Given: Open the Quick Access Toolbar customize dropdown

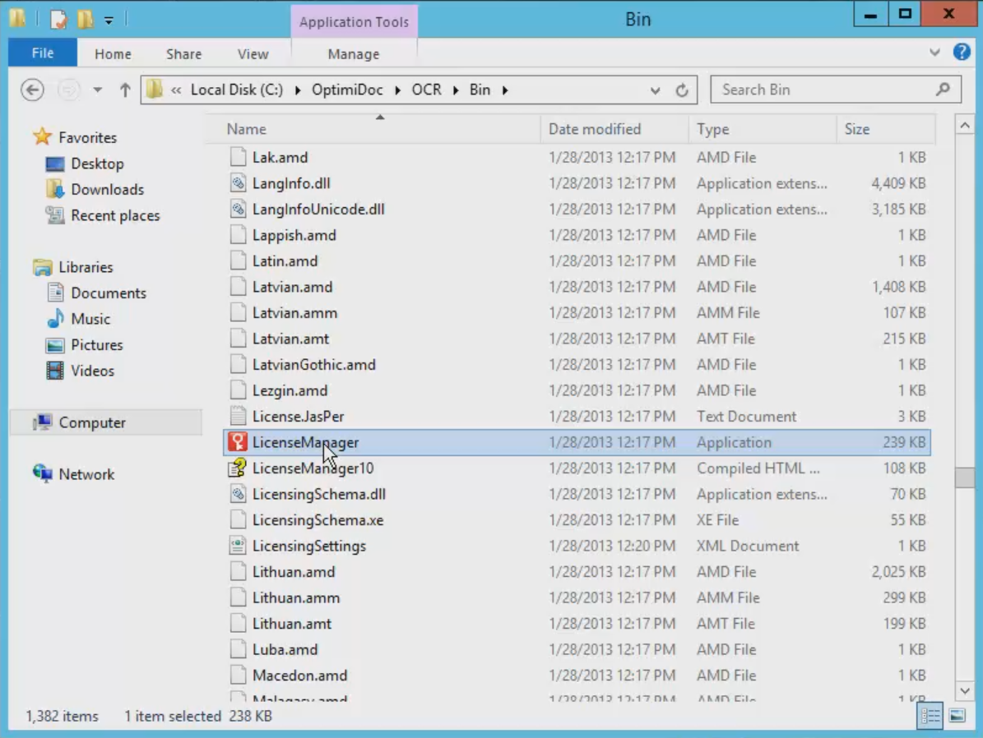Looking at the screenshot, I should 109,20.
